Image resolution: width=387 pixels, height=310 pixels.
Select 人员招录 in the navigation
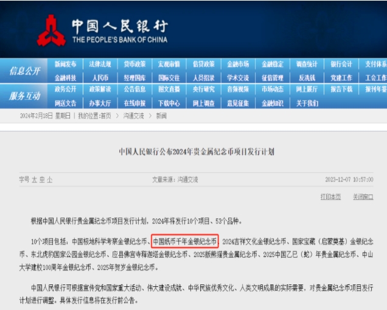[204, 78]
